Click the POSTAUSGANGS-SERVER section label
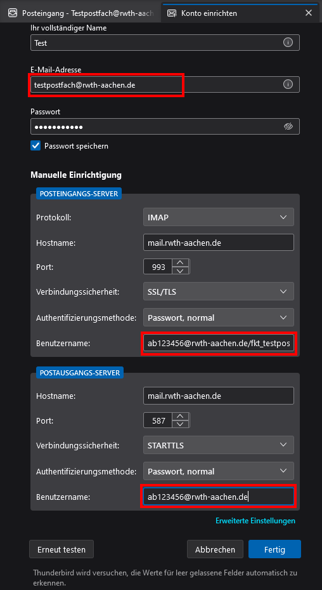 [x=80, y=373]
